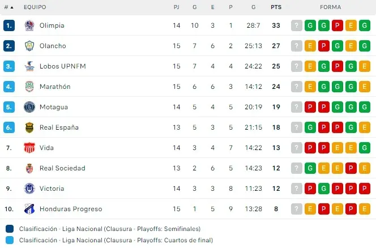
Task: Open the Real Sociedad team link
Action: 62,168
